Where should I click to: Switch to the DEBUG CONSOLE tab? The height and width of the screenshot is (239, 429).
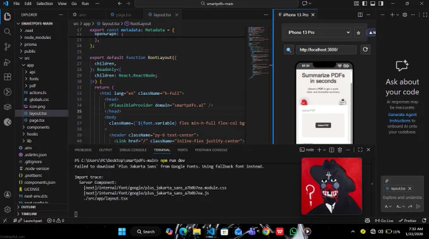click(133, 150)
